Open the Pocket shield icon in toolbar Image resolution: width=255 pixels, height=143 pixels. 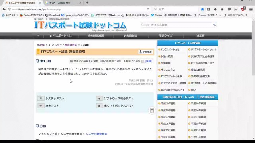(229, 9)
